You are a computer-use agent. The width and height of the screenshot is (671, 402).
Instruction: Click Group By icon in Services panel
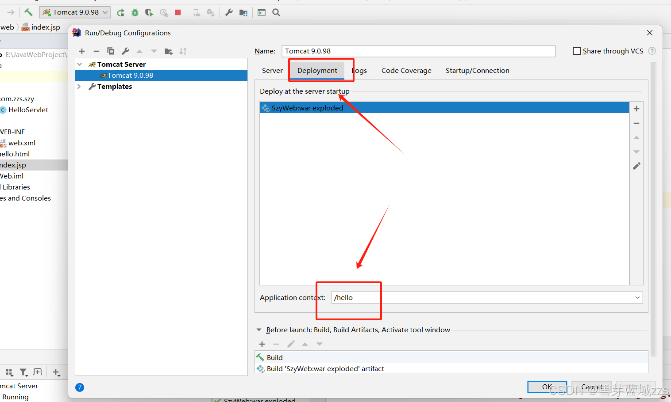coord(9,372)
